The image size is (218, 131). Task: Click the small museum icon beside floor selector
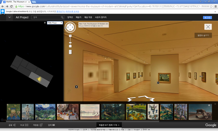tap(45, 23)
